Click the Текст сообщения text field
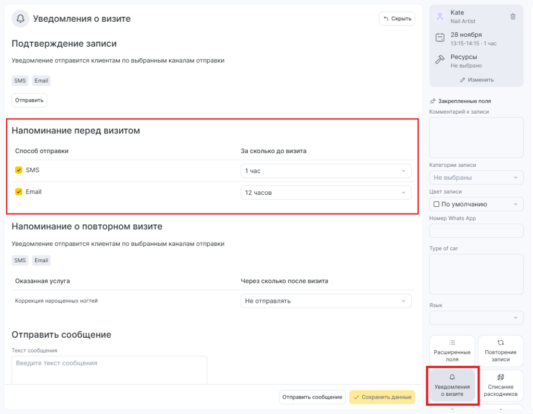This screenshot has width=533, height=414. pyautogui.click(x=109, y=370)
